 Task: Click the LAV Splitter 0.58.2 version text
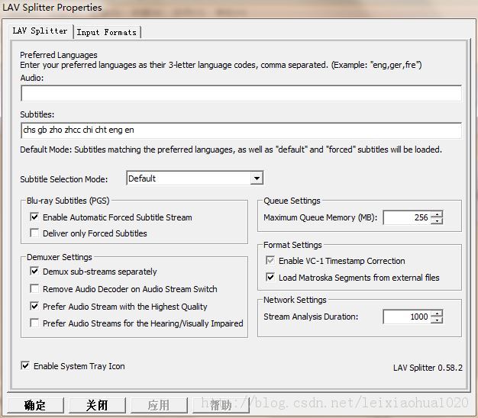428,368
